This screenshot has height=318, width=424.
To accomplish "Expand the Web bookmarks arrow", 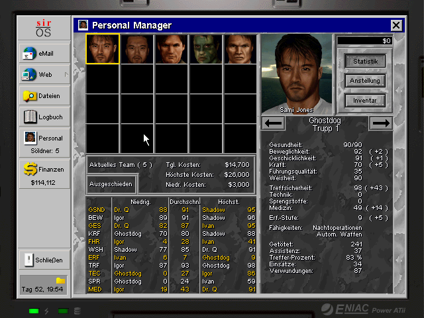I will (66, 75).
